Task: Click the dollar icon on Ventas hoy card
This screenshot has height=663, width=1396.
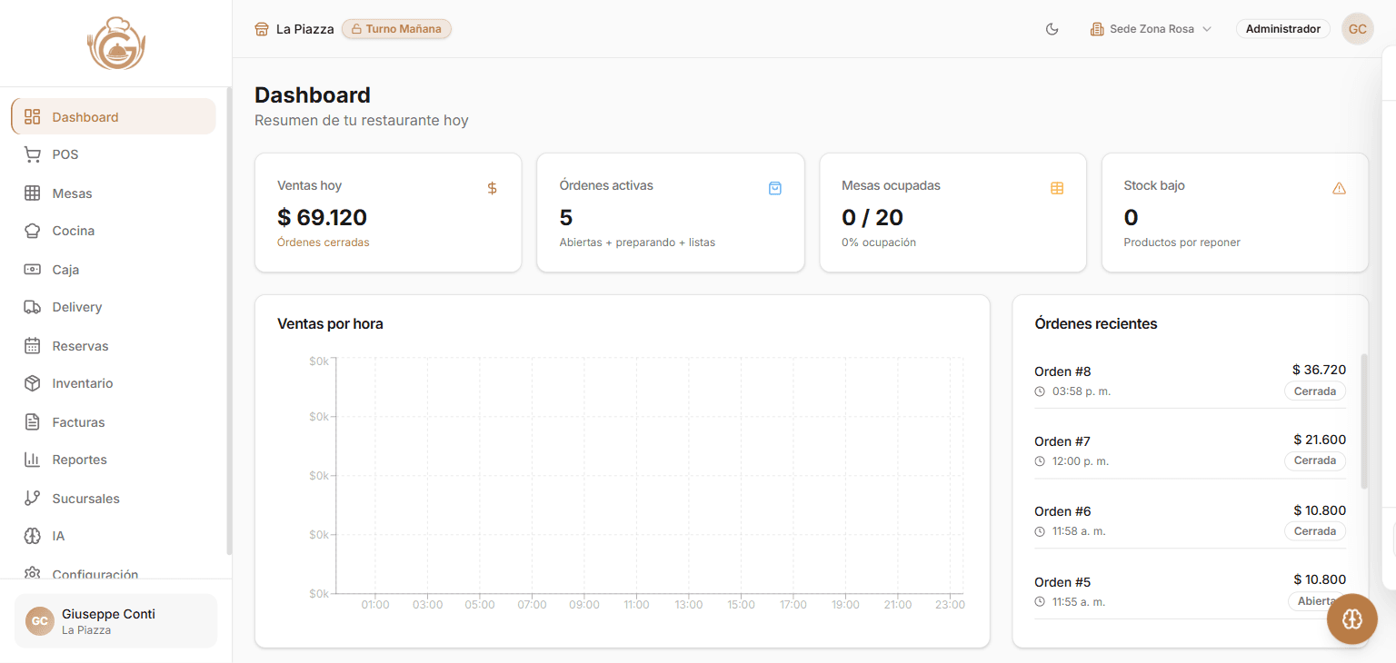Action: point(493,188)
